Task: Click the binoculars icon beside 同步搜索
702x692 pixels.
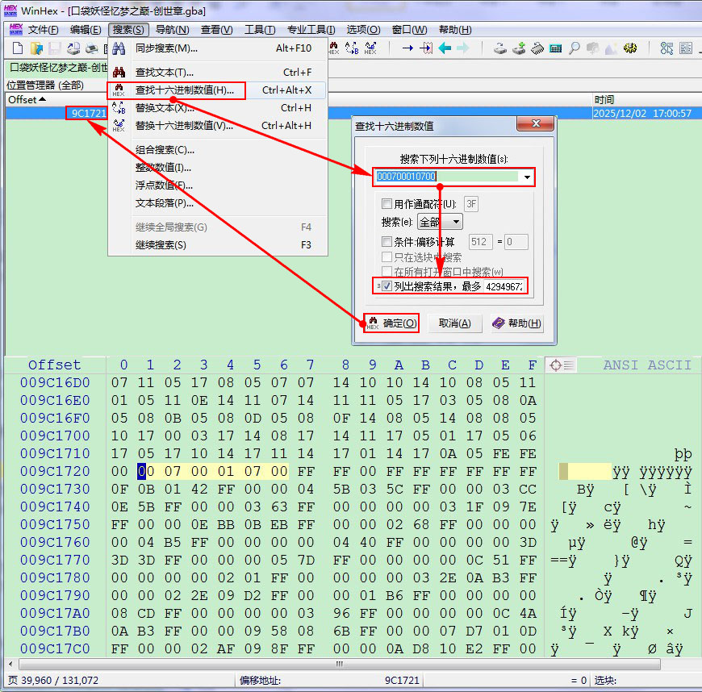Action: (119, 48)
